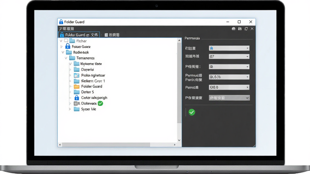Click the lock icon on the Folder Guard tab

[62, 35]
